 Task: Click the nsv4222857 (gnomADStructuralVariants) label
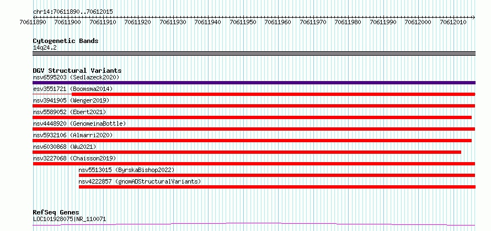tap(140, 181)
